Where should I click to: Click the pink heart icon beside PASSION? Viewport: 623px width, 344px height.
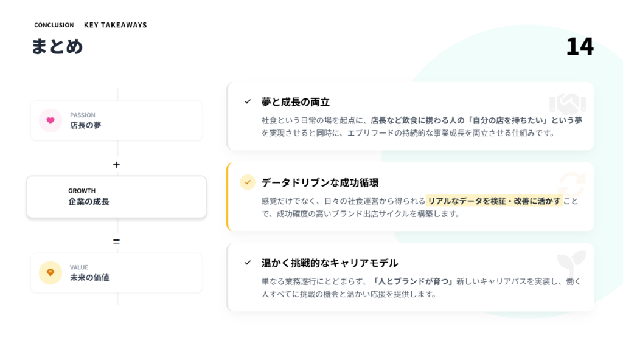(x=50, y=120)
